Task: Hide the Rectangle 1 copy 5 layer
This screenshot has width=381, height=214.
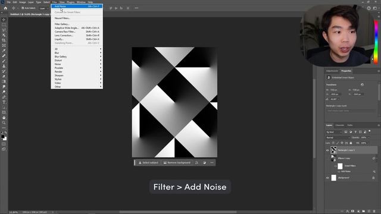Action: point(327,150)
